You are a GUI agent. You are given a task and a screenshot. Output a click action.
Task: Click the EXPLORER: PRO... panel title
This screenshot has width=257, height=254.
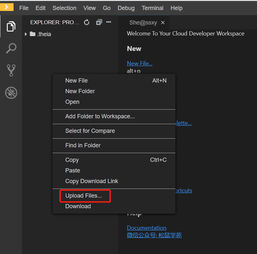pyautogui.click(x=54, y=22)
